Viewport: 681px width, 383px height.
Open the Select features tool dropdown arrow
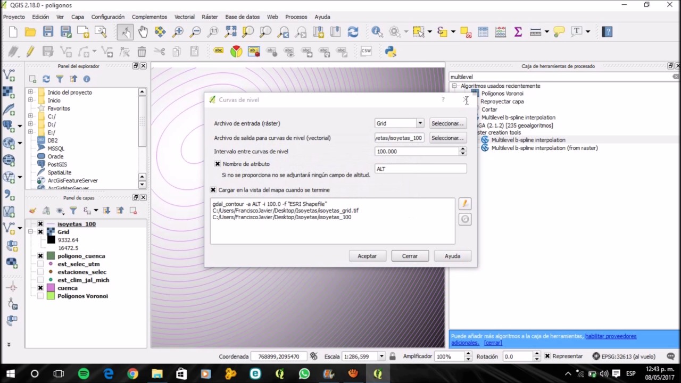coord(429,32)
